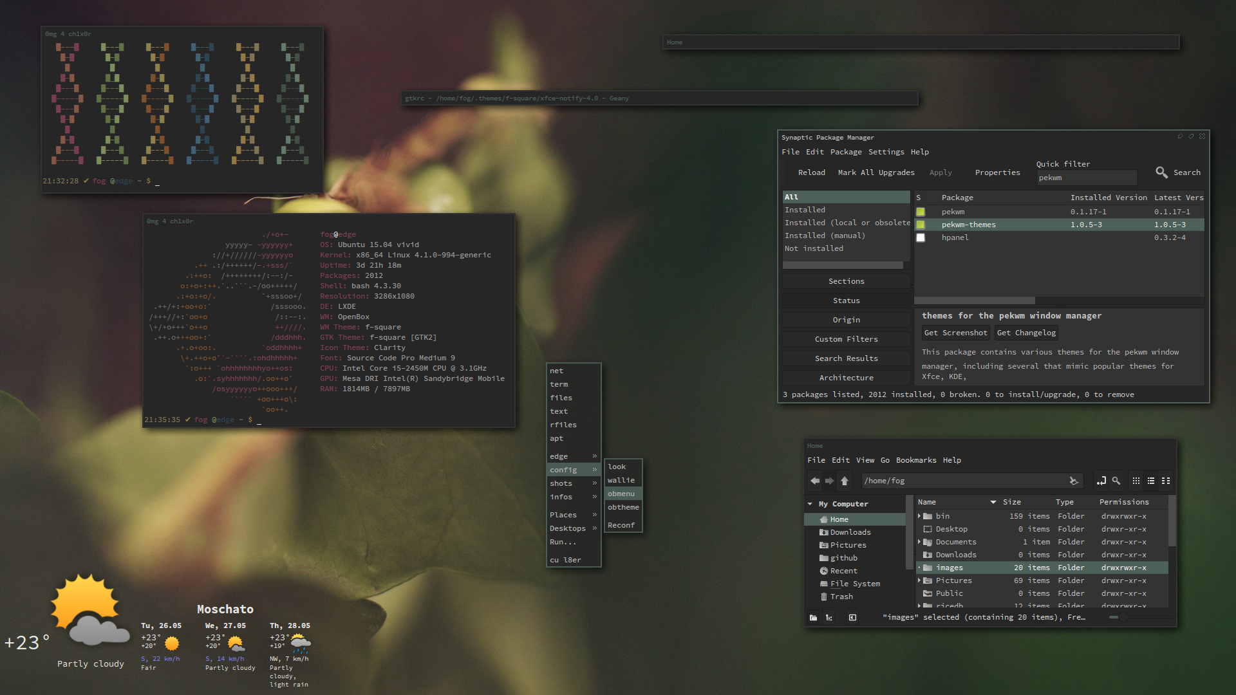Mark hpanel package checkbox
1236x695 pixels.
tap(921, 237)
